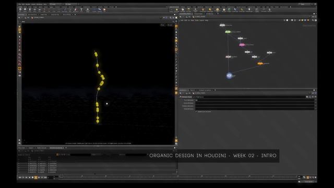Open the network editor Layout menu
The height and width of the screenshot is (188, 334).
pyautogui.click(x=202, y=20)
